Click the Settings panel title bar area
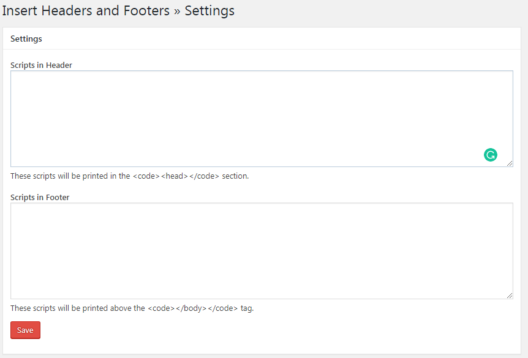 tap(263, 39)
